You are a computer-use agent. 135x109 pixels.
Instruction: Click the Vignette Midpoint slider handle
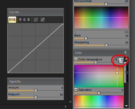point(36,97)
